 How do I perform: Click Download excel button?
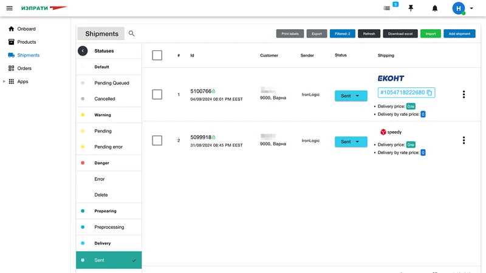[x=400, y=34]
